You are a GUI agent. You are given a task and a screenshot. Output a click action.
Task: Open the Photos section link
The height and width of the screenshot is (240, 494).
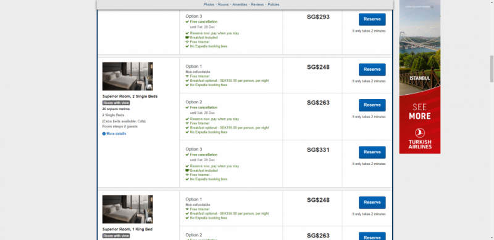(x=209, y=5)
